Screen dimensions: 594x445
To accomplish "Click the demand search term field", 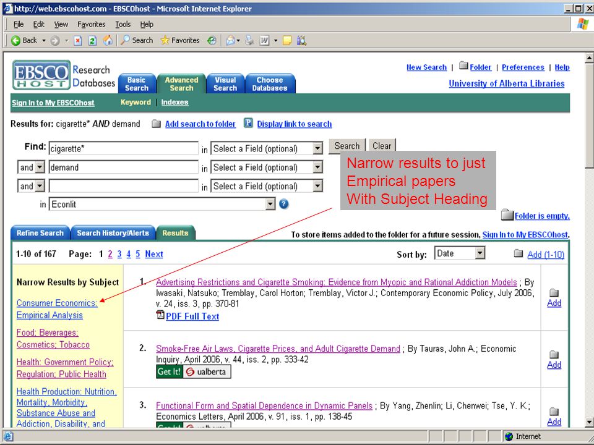I will point(124,167).
